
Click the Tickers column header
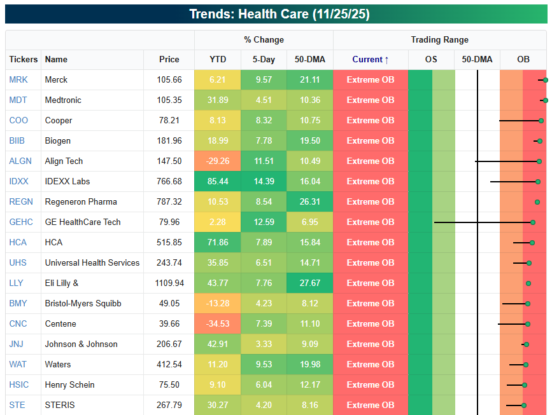pos(24,59)
